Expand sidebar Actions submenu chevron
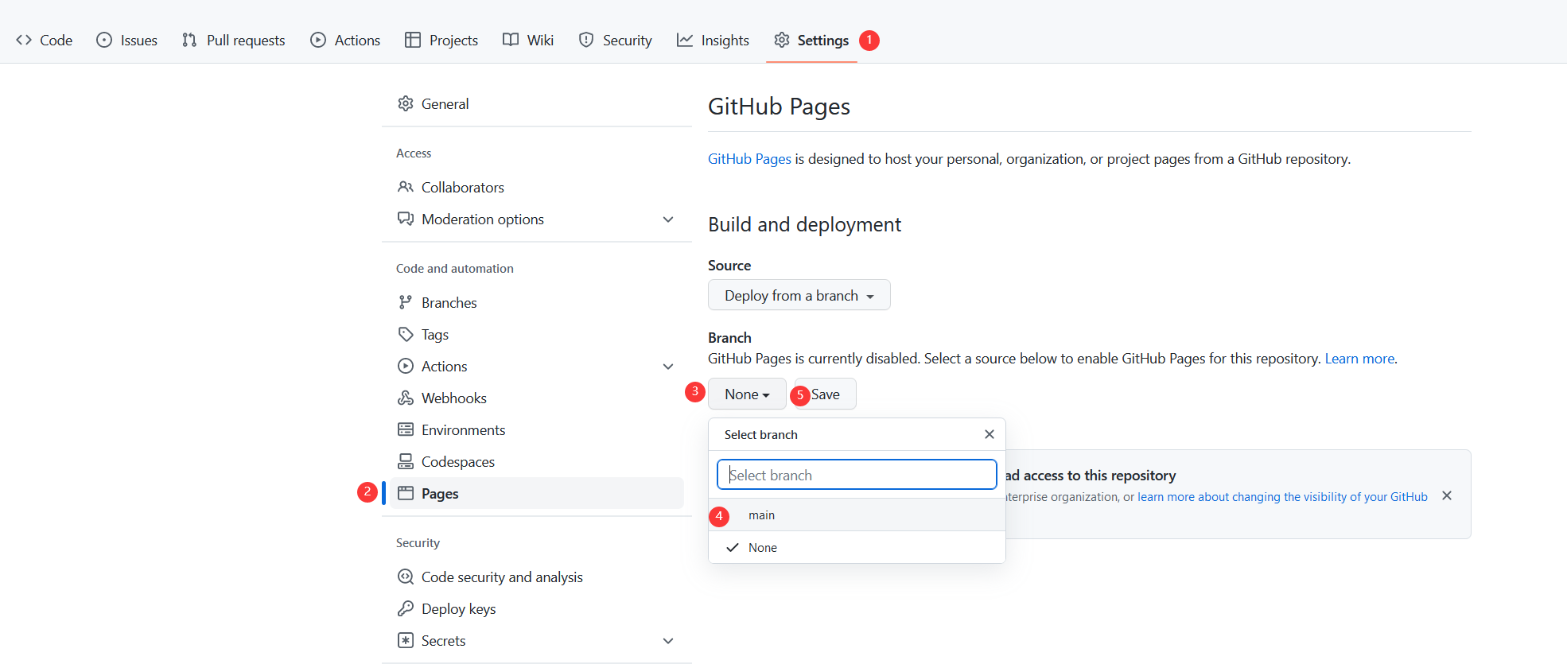Screen dimensions: 1567x668 tap(668, 367)
